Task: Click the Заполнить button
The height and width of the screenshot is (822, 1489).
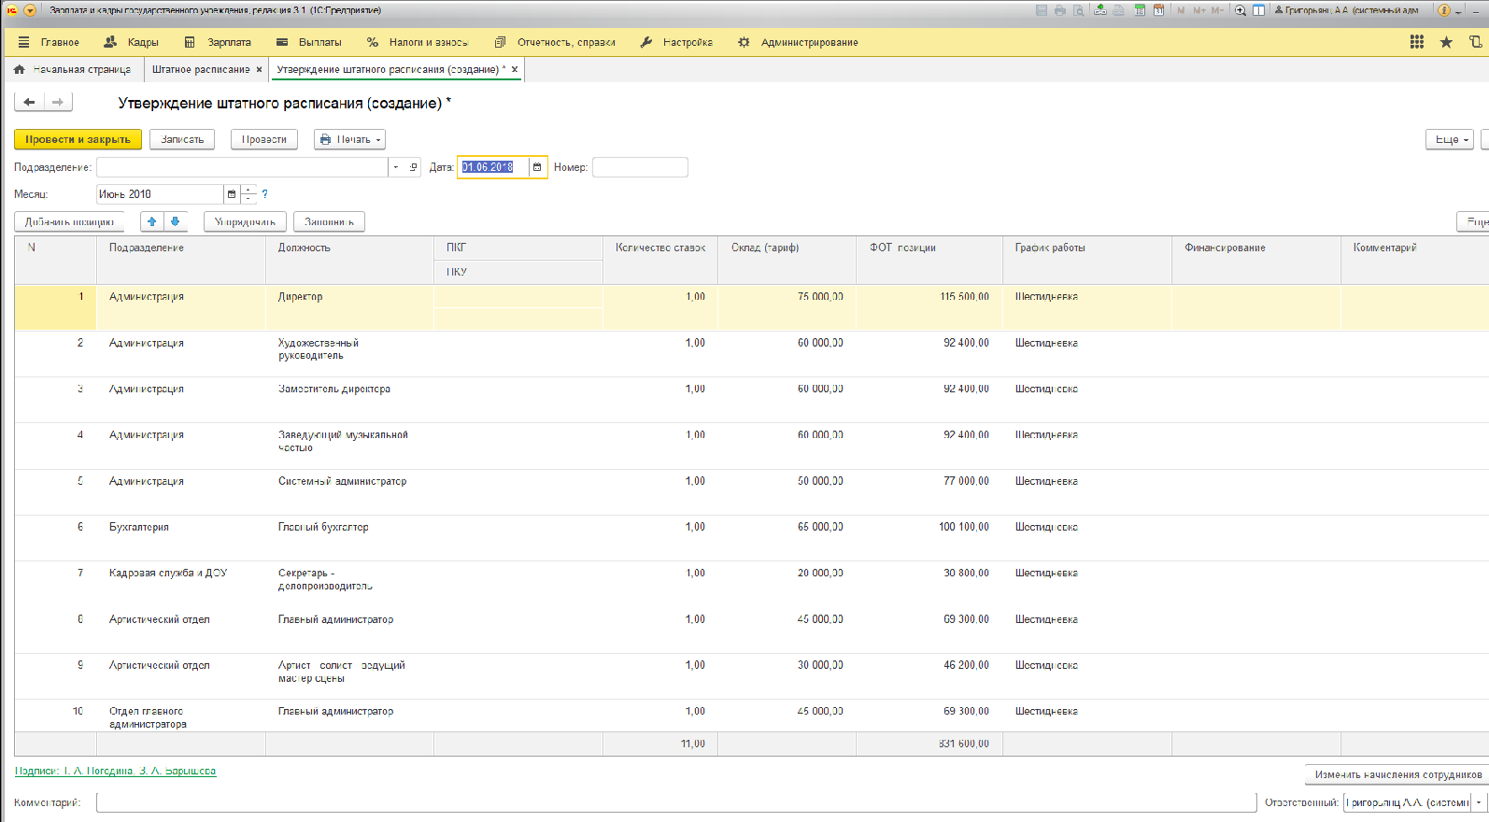Action: [329, 221]
